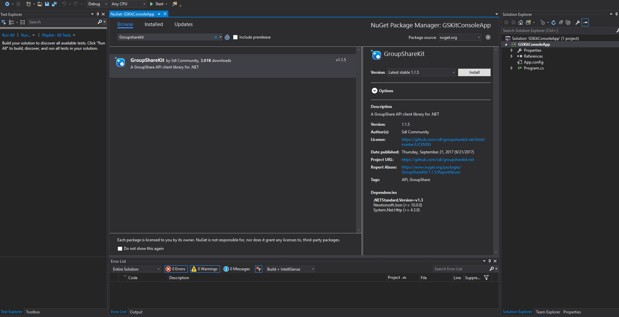Toggle Preview Selected Items button
The image size is (619, 317).
[585, 22]
